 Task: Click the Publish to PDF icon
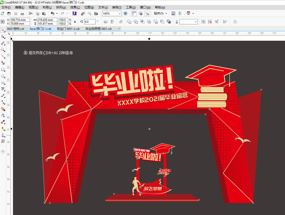point(96,13)
